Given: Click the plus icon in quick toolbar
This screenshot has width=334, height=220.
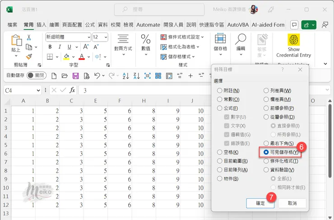Looking at the screenshot, I should (190, 76).
